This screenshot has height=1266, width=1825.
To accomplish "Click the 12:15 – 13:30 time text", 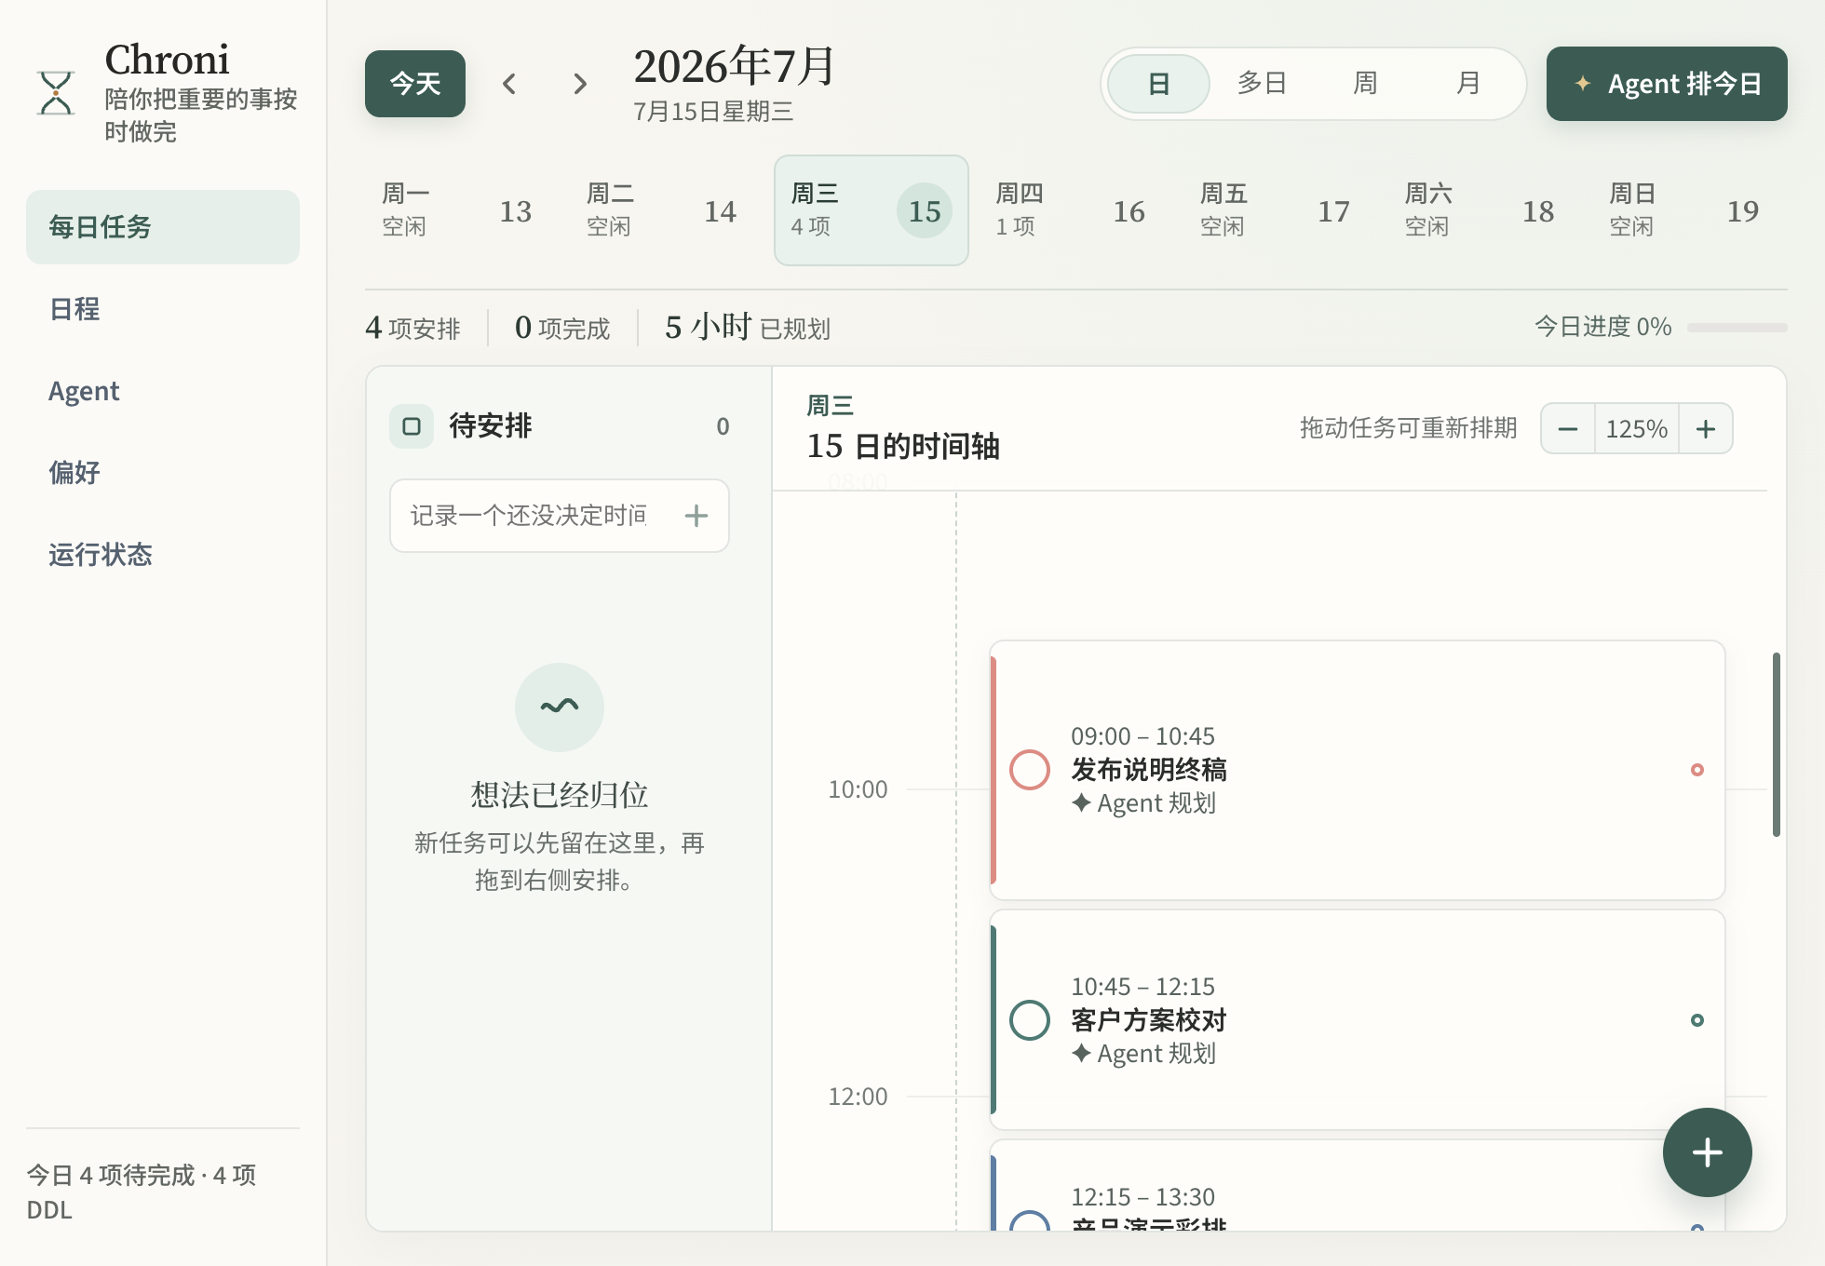I will point(1142,1197).
